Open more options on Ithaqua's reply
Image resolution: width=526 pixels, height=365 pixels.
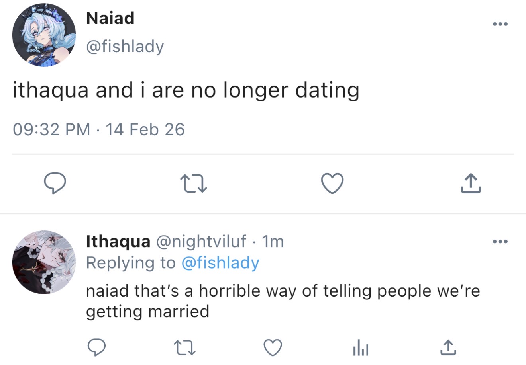point(500,241)
